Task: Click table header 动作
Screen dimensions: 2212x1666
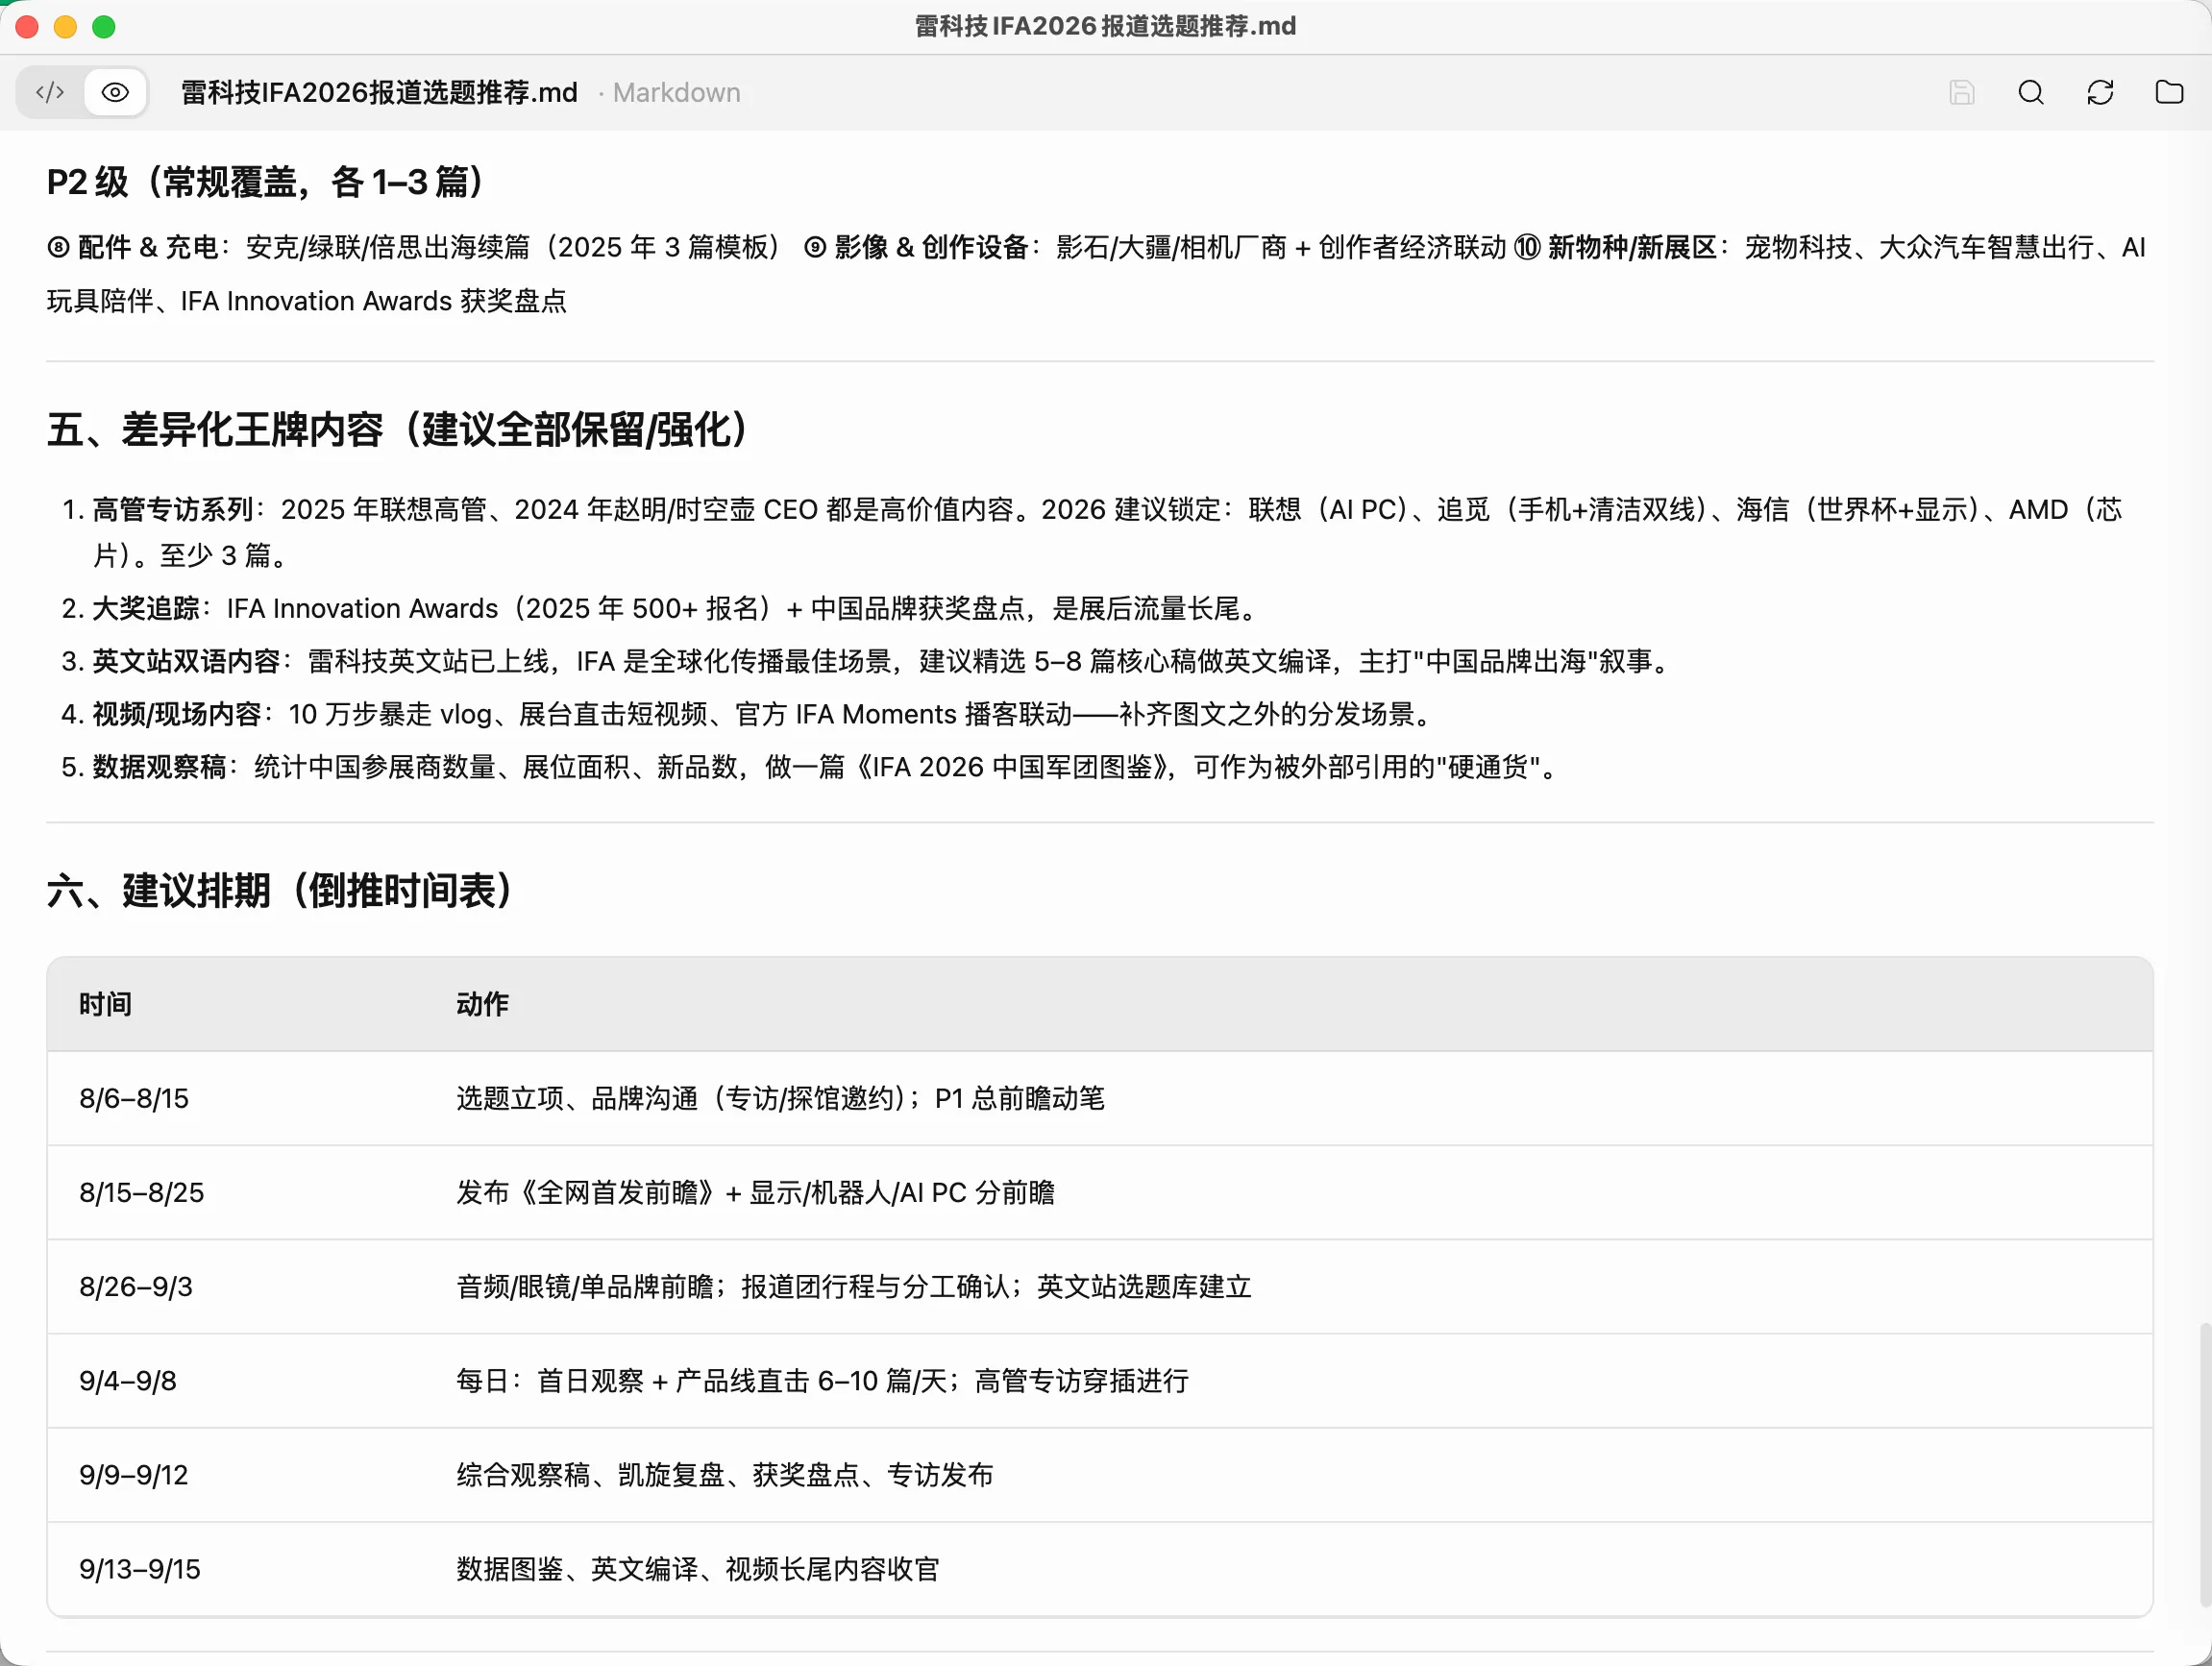Action: 482,1004
